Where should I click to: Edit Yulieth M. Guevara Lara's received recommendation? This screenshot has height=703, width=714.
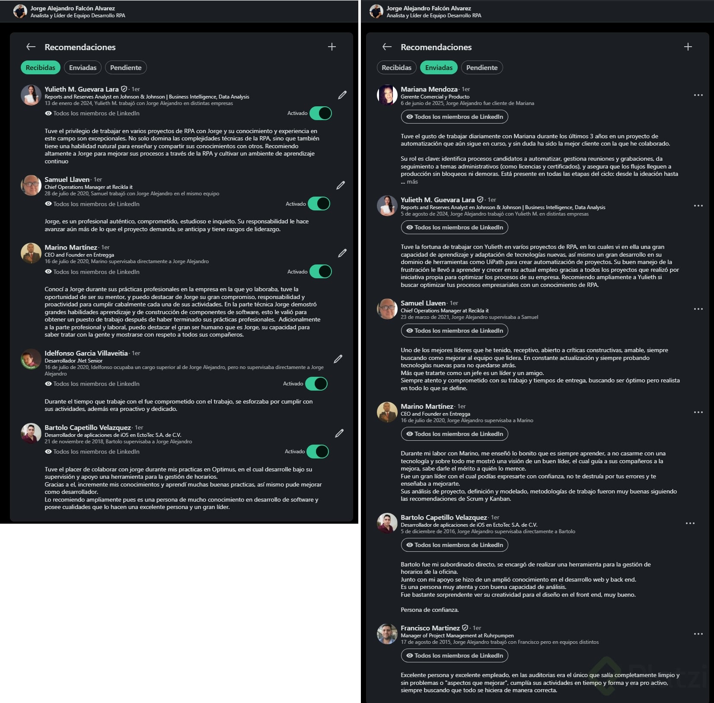click(x=342, y=95)
